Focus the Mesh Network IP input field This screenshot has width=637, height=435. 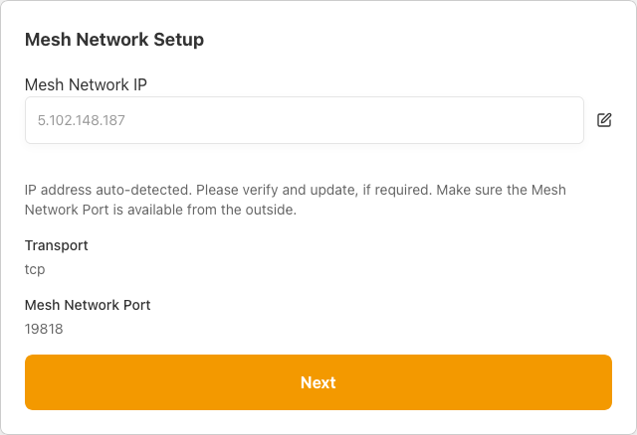point(305,120)
